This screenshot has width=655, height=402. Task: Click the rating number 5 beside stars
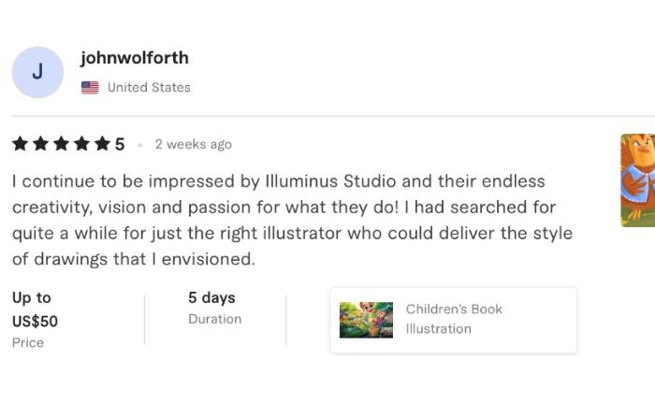point(120,144)
